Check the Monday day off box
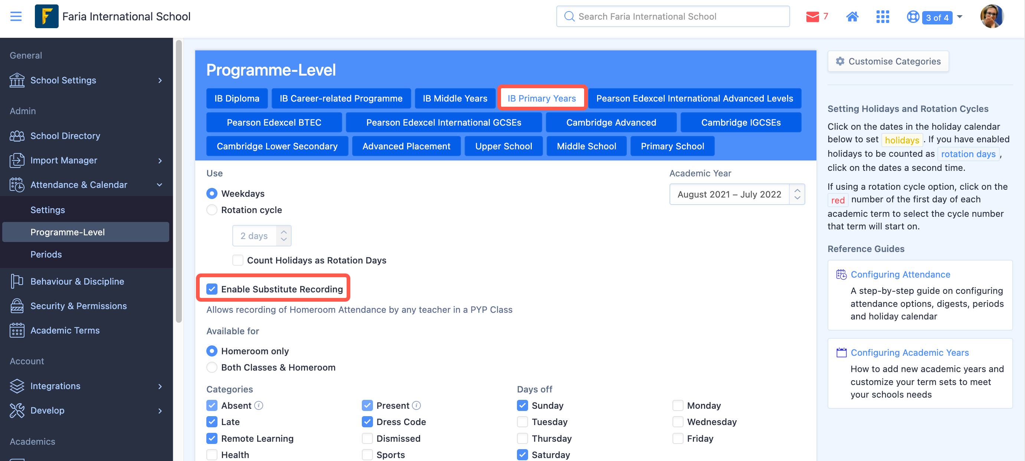The height and width of the screenshot is (461, 1025). [x=678, y=405]
